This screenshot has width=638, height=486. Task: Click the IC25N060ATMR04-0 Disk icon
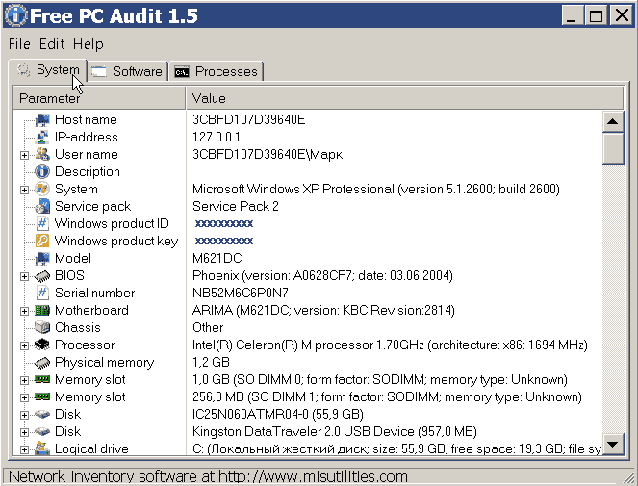[x=42, y=415]
